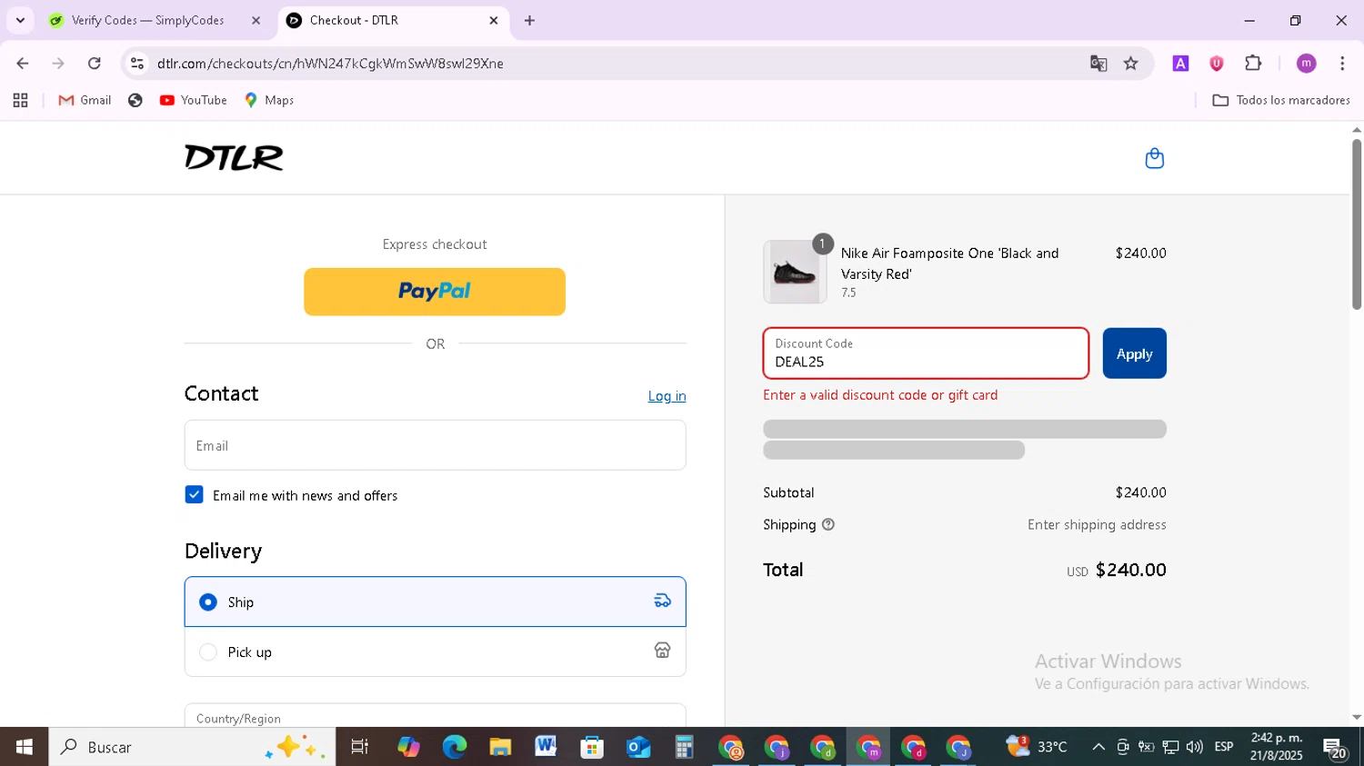Screen dimensions: 1364x766
Task: Open the Extensions puzzle icon
Action: point(1253,64)
